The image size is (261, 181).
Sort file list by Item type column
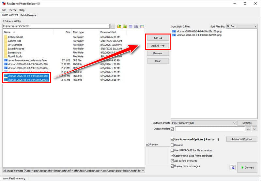[78, 32]
